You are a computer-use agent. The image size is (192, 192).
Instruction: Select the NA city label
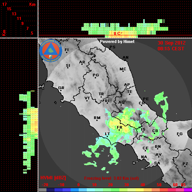(144, 157)
